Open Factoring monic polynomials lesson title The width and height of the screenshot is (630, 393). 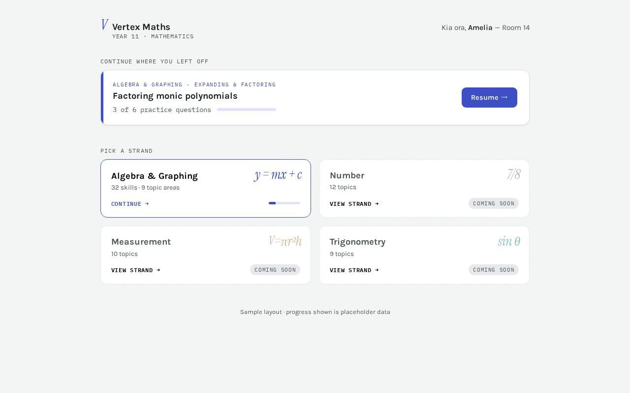point(175,96)
